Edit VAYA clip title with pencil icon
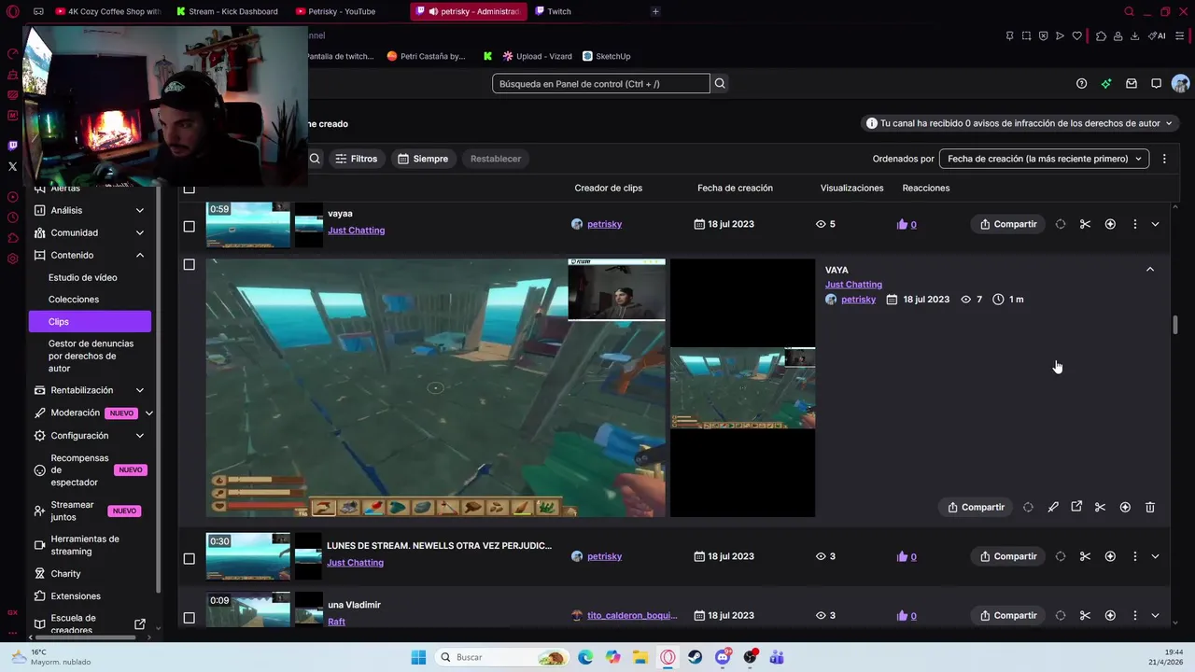The width and height of the screenshot is (1195, 672). coord(1053,507)
